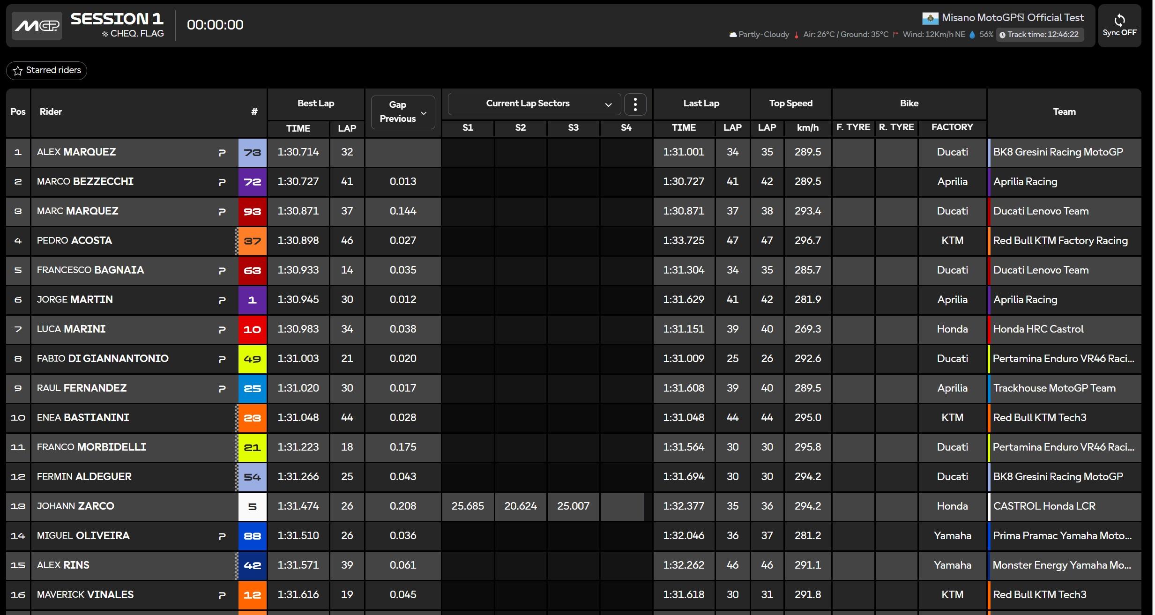The image size is (1155, 615).
Task: Select rider ALEX RINS
Action: [x=63, y=565]
